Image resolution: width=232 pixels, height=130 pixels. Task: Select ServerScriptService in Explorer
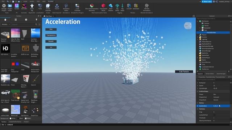pyautogui.click(x=208, y=48)
